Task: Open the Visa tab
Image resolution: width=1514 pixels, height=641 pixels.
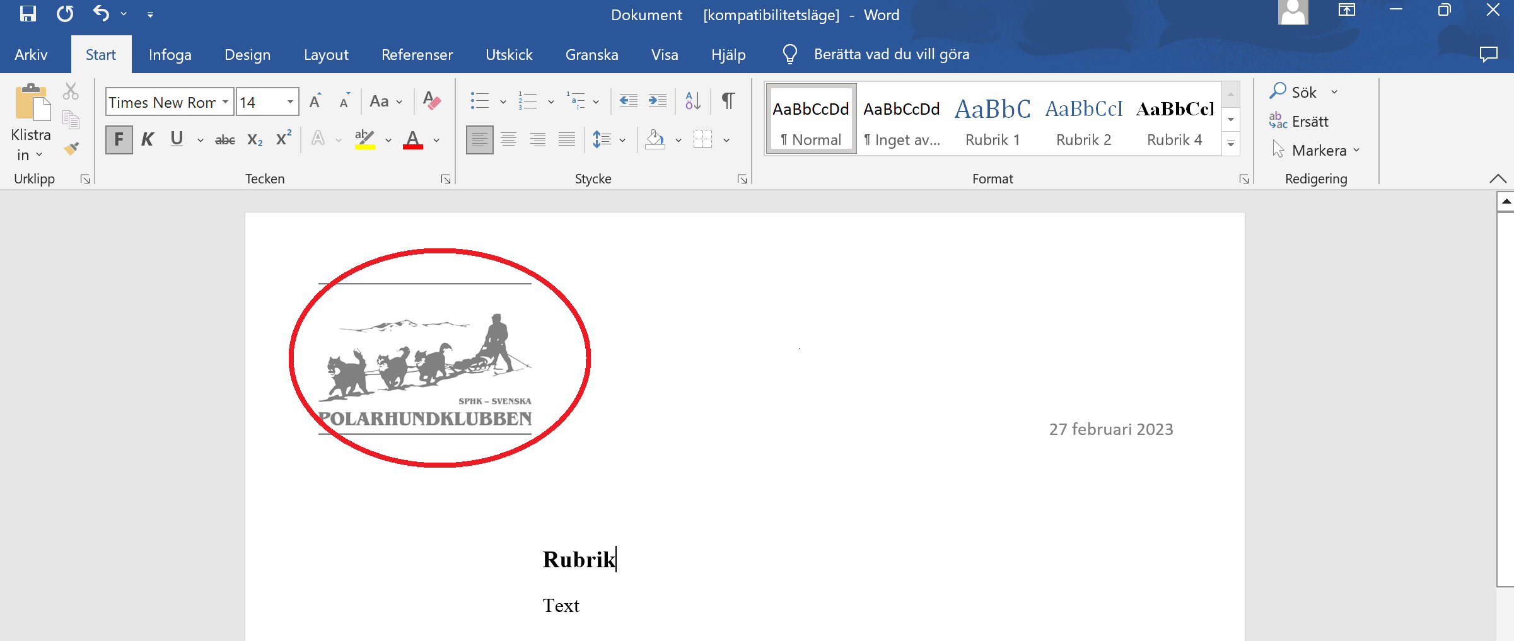Action: [665, 55]
